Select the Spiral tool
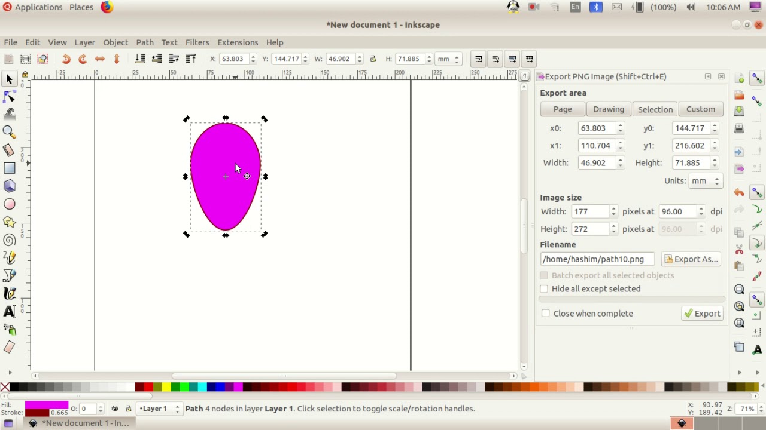This screenshot has width=766, height=430. (9, 240)
